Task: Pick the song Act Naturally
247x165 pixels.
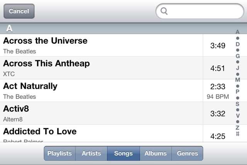Action: (102, 91)
